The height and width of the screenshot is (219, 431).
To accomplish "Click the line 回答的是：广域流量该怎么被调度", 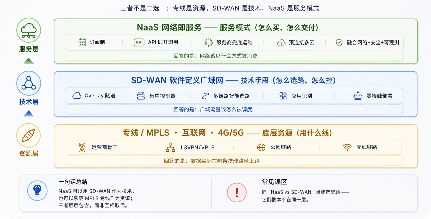I will click(213, 109).
